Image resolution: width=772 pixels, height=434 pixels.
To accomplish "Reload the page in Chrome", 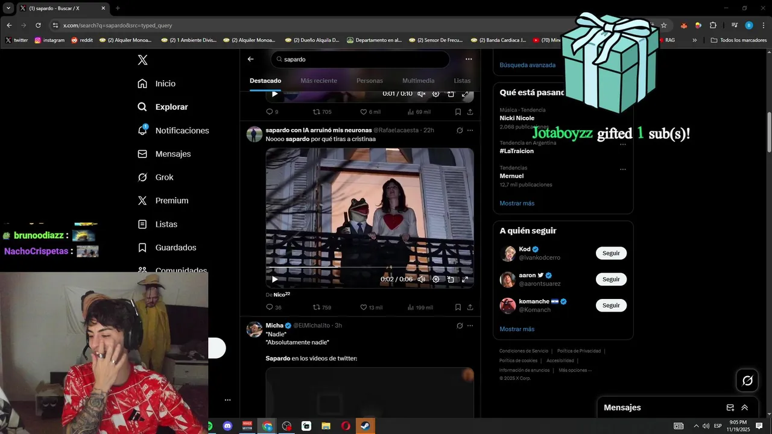I will pos(38,25).
